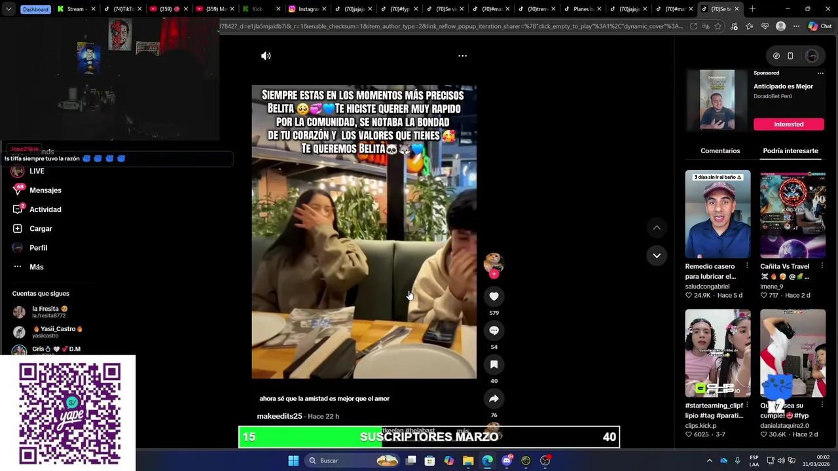Open Gris D.M followed account

click(x=46, y=350)
